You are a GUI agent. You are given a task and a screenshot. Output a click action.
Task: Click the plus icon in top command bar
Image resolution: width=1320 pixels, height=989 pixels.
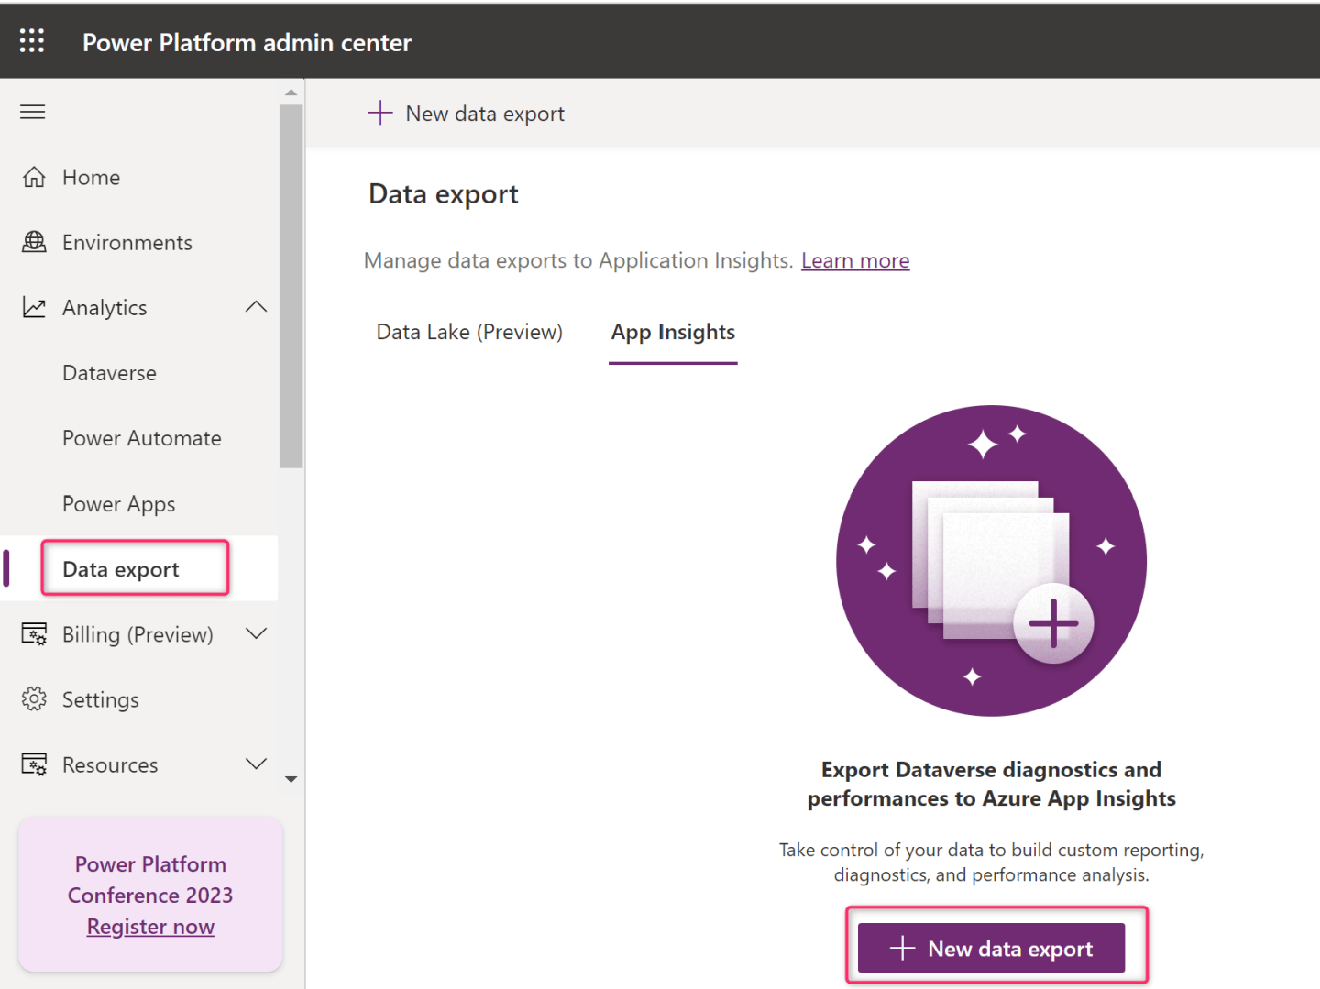(380, 113)
